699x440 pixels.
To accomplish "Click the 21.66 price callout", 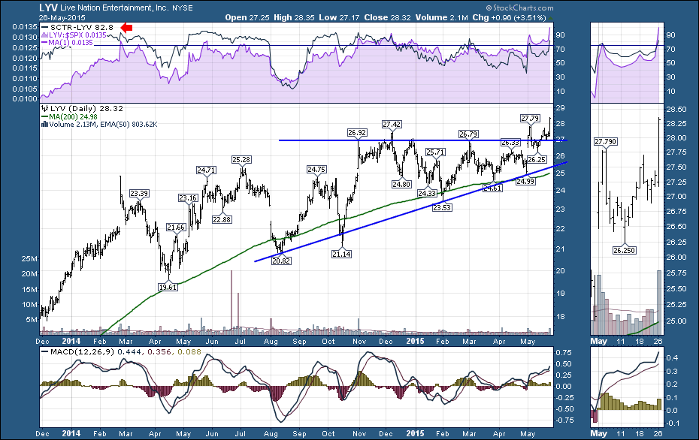I will click(x=176, y=227).
